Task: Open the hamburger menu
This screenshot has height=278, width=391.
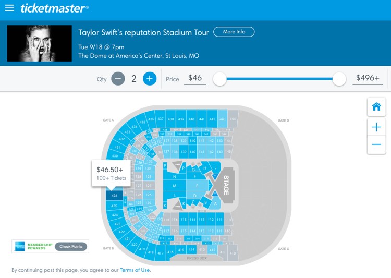Action: pyautogui.click(x=9, y=8)
